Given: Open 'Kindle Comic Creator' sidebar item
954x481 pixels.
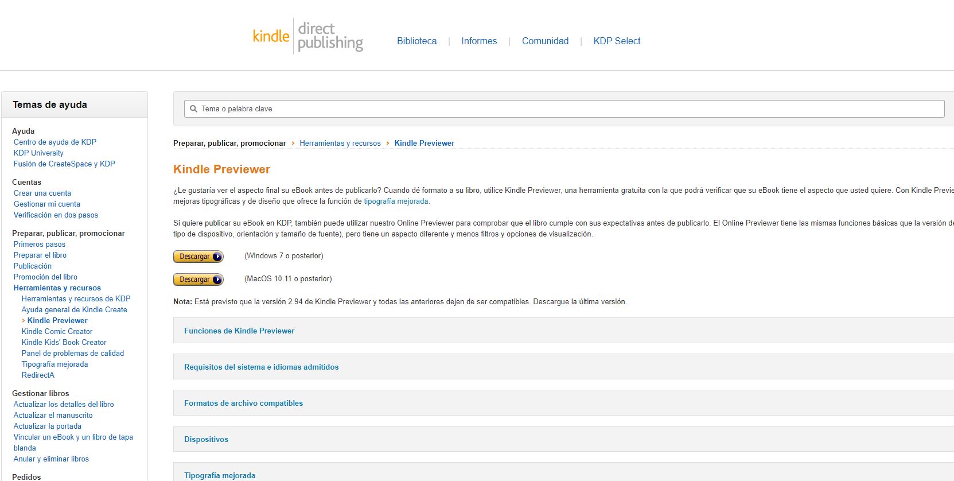Looking at the screenshot, I should click(x=57, y=331).
